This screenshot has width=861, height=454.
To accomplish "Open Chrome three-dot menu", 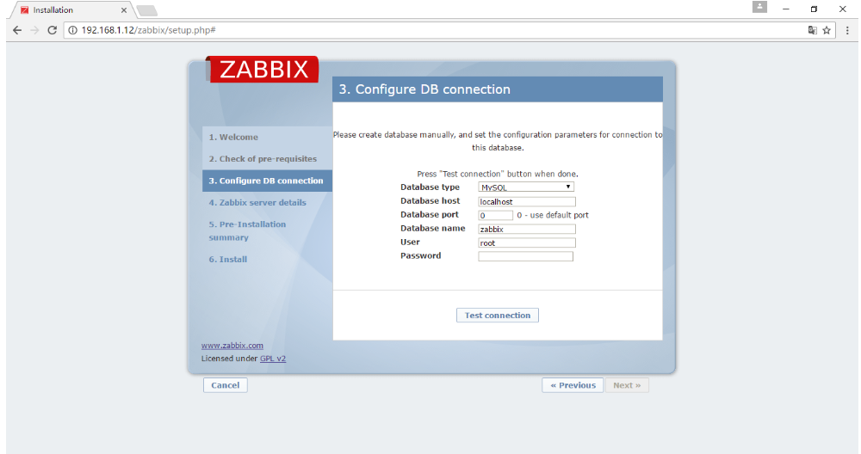I will tap(847, 30).
